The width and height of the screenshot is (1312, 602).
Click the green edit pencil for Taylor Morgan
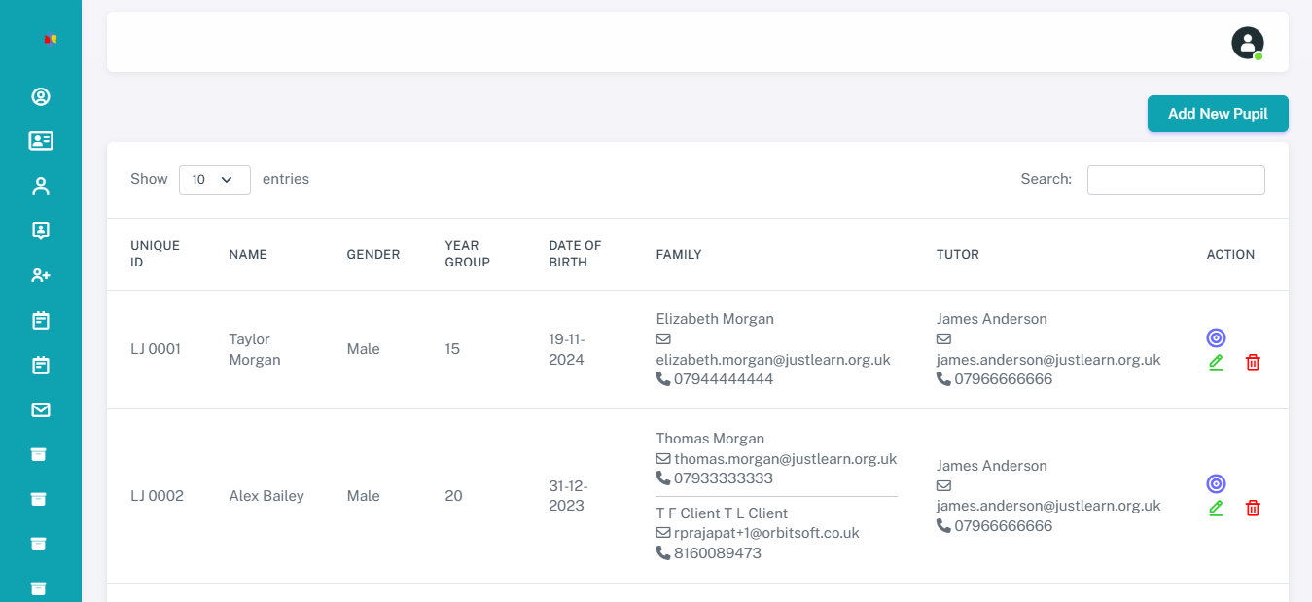pos(1216,363)
